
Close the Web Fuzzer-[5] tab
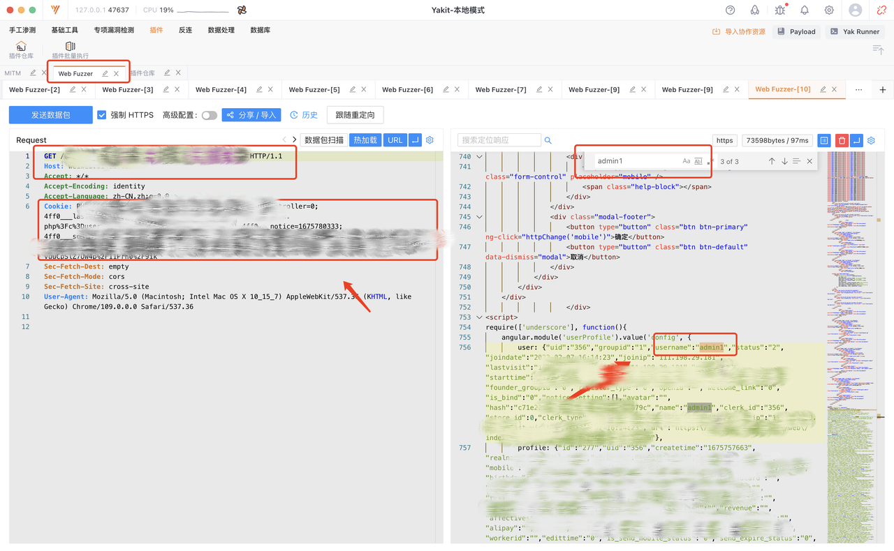pos(364,89)
